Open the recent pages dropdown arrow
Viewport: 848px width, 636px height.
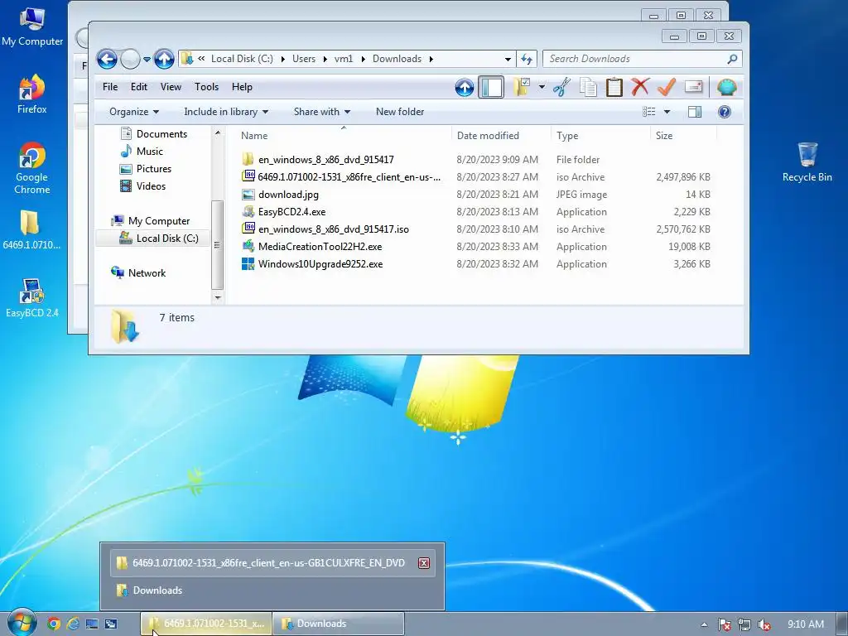(147, 60)
